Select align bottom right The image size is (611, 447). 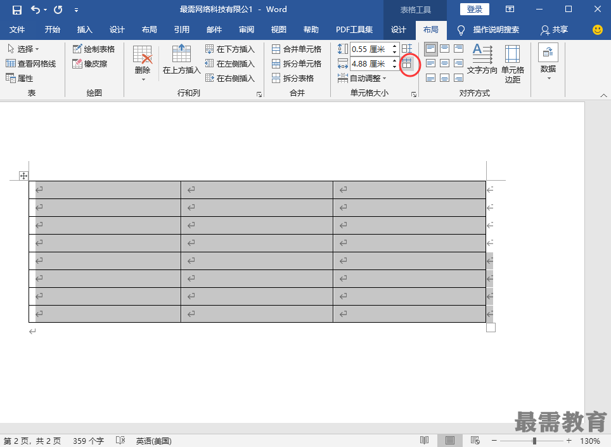[x=459, y=78]
